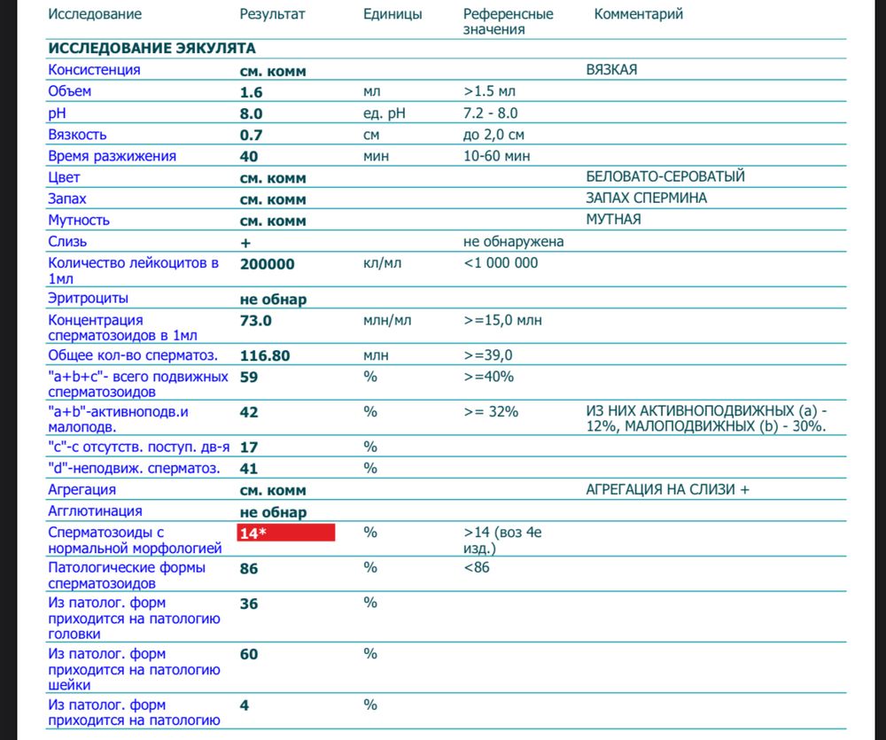This screenshot has height=740, width=886.
Task: Click the "Эритроциты" parameter label
Action: [88, 299]
